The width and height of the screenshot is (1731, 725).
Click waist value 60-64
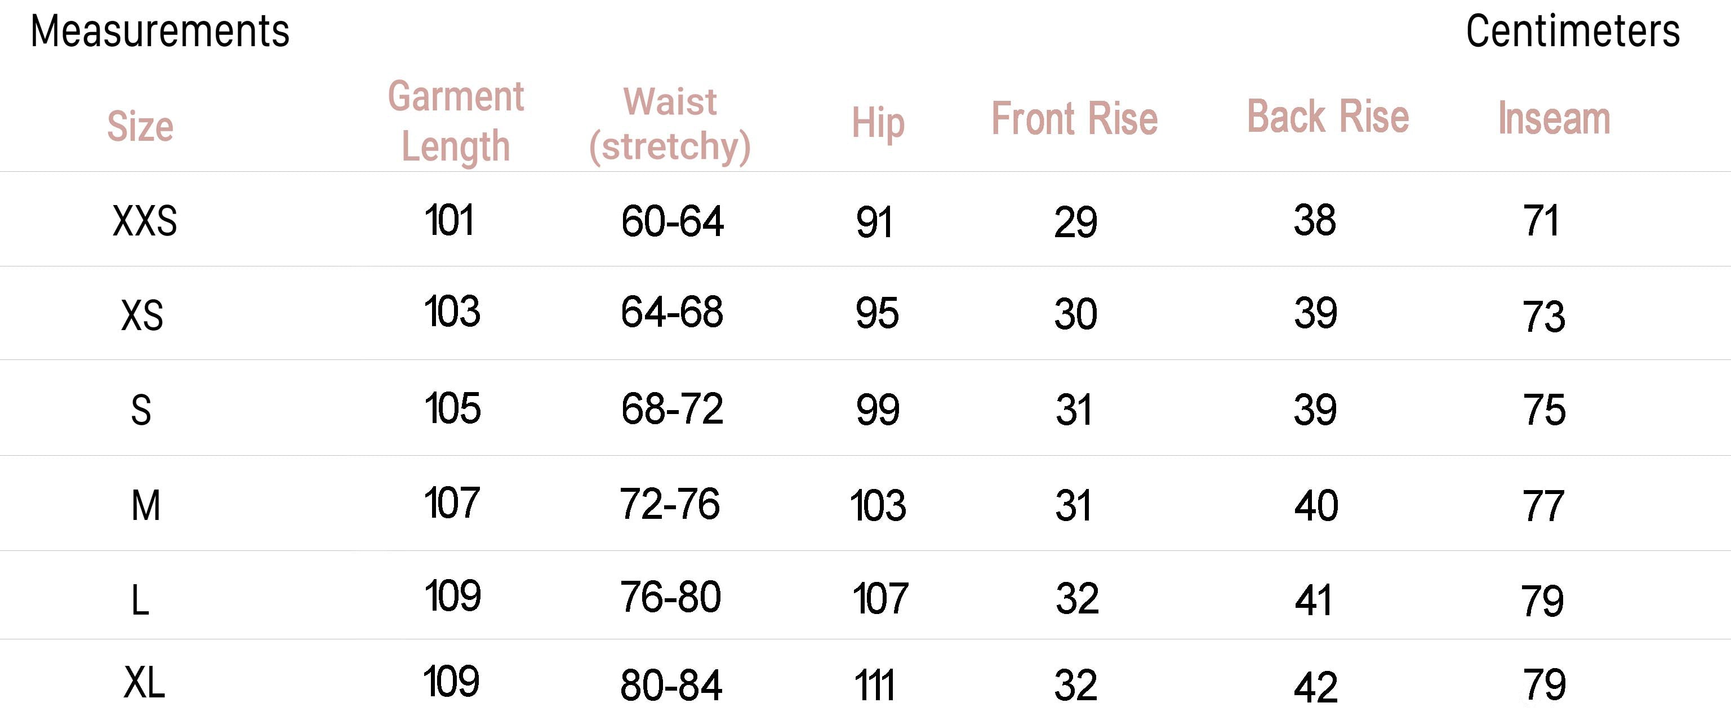pyautogui.click(x=672, y=221)
